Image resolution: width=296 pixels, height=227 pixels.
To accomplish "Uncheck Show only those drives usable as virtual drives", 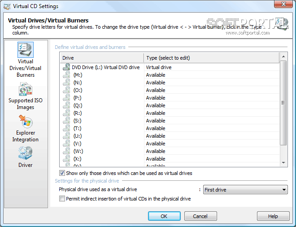I will click(x=62, y=173).
